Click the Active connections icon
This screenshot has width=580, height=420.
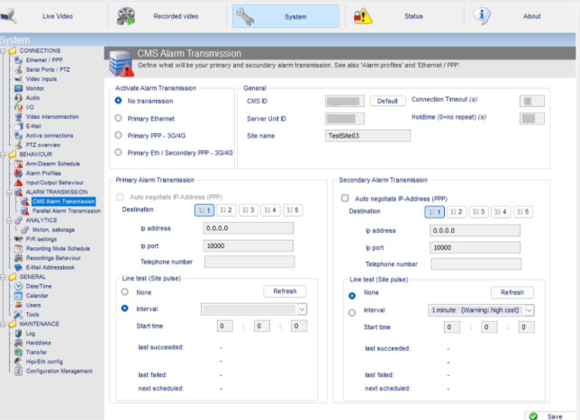coord(19,136)
